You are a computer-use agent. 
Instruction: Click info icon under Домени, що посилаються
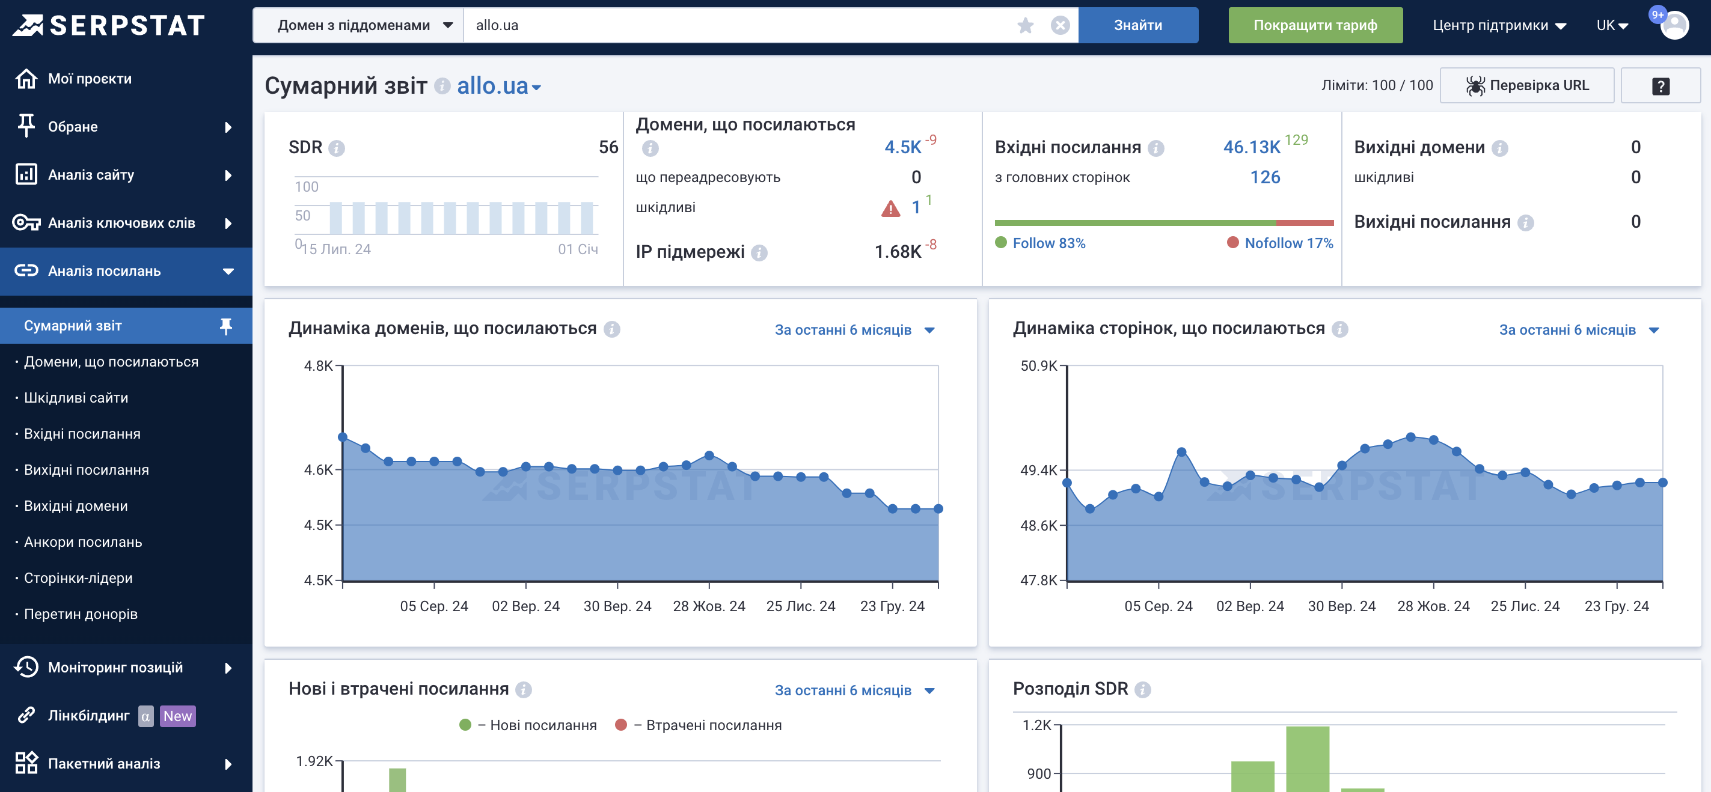(650, 148)
